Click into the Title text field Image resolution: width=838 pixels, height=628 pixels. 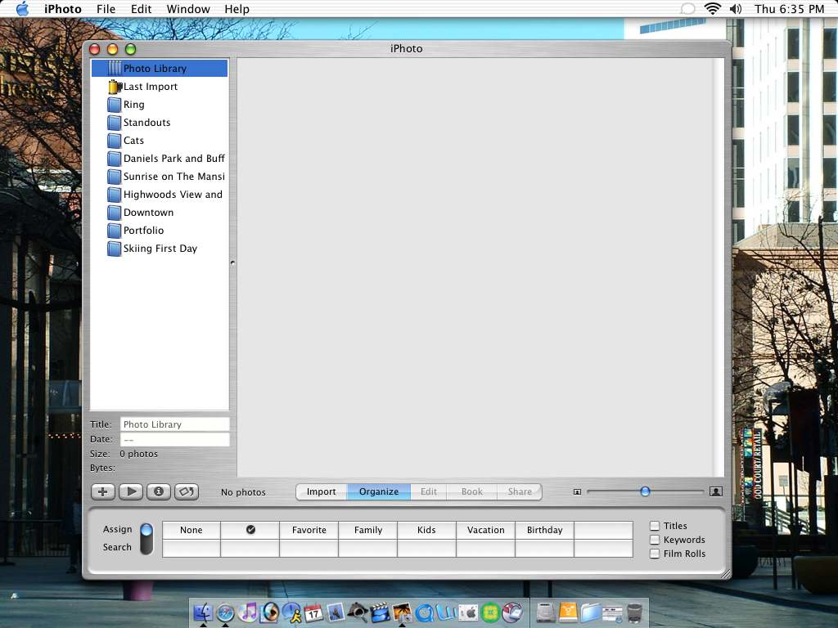[175, 424]
